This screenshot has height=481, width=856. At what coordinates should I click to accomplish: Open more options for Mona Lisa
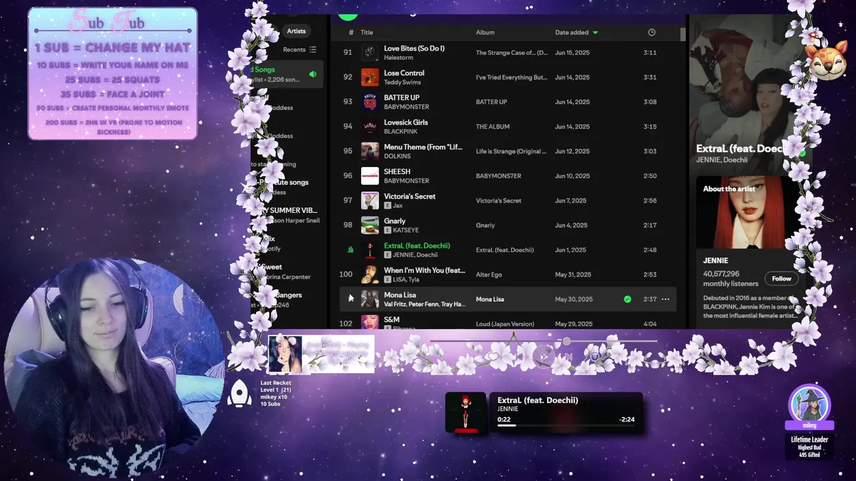(x=665, y=299)
